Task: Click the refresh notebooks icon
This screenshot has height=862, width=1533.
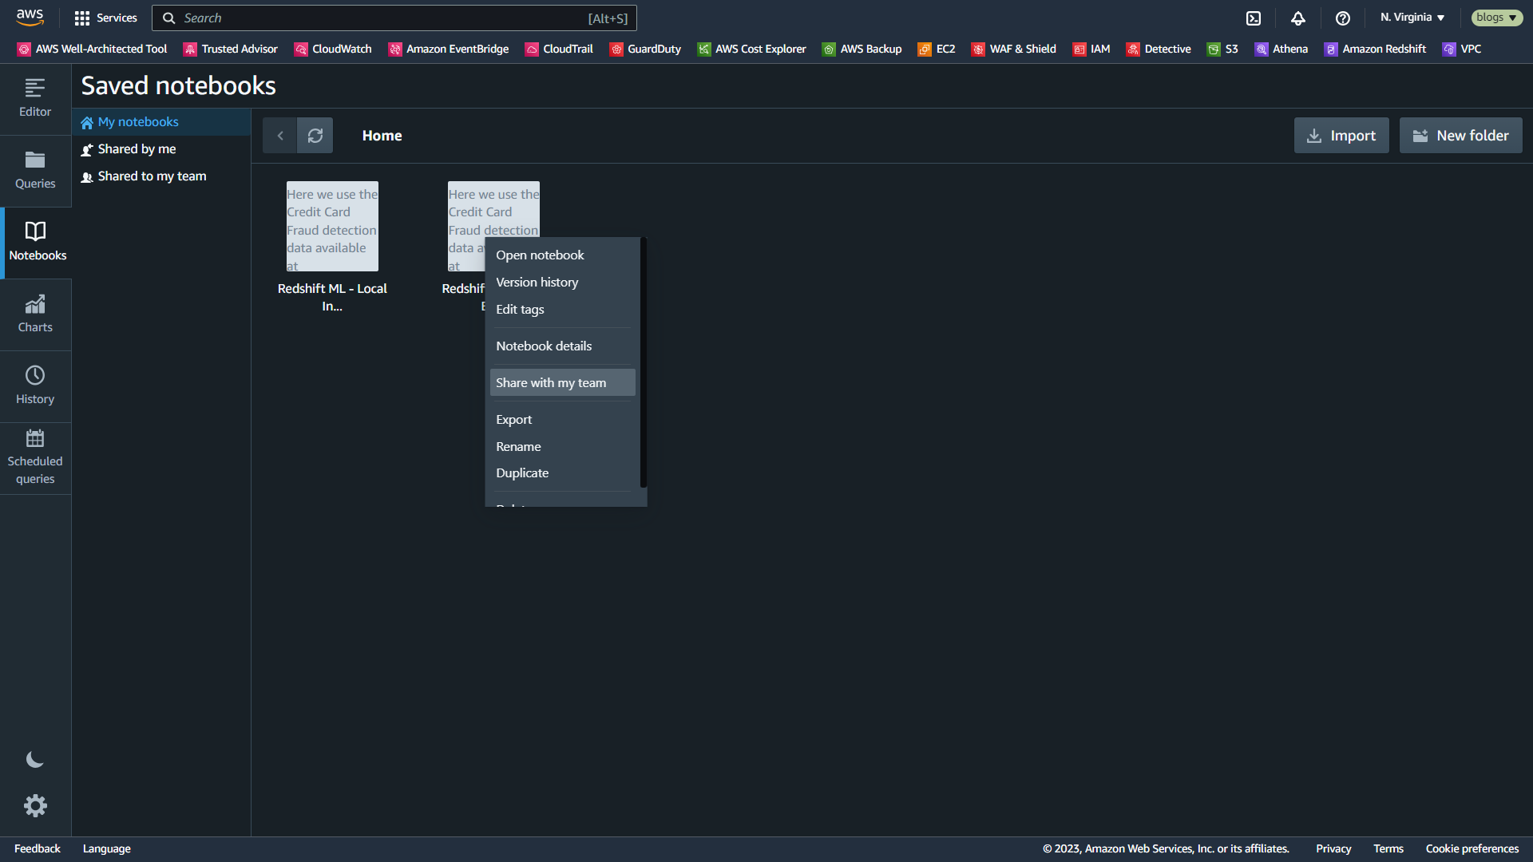Action: tap(315, 136)
